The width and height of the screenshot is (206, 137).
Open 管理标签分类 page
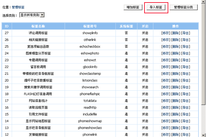click(x=183, y=7)
